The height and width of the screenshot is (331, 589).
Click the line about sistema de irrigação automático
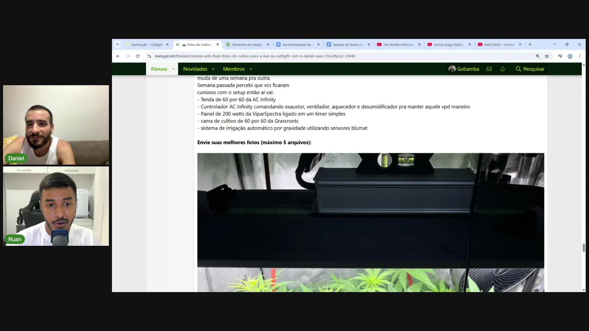click(282, 128)
